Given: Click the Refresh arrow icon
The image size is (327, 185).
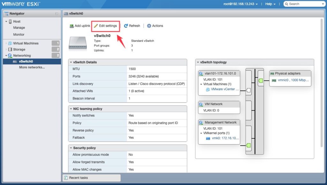Looking at the screenshot, I should pos(126,26).
